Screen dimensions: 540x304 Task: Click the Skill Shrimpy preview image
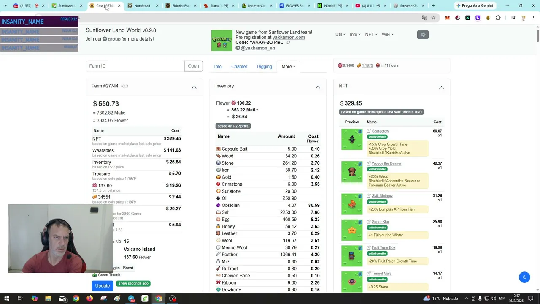[x=352, y=204]
